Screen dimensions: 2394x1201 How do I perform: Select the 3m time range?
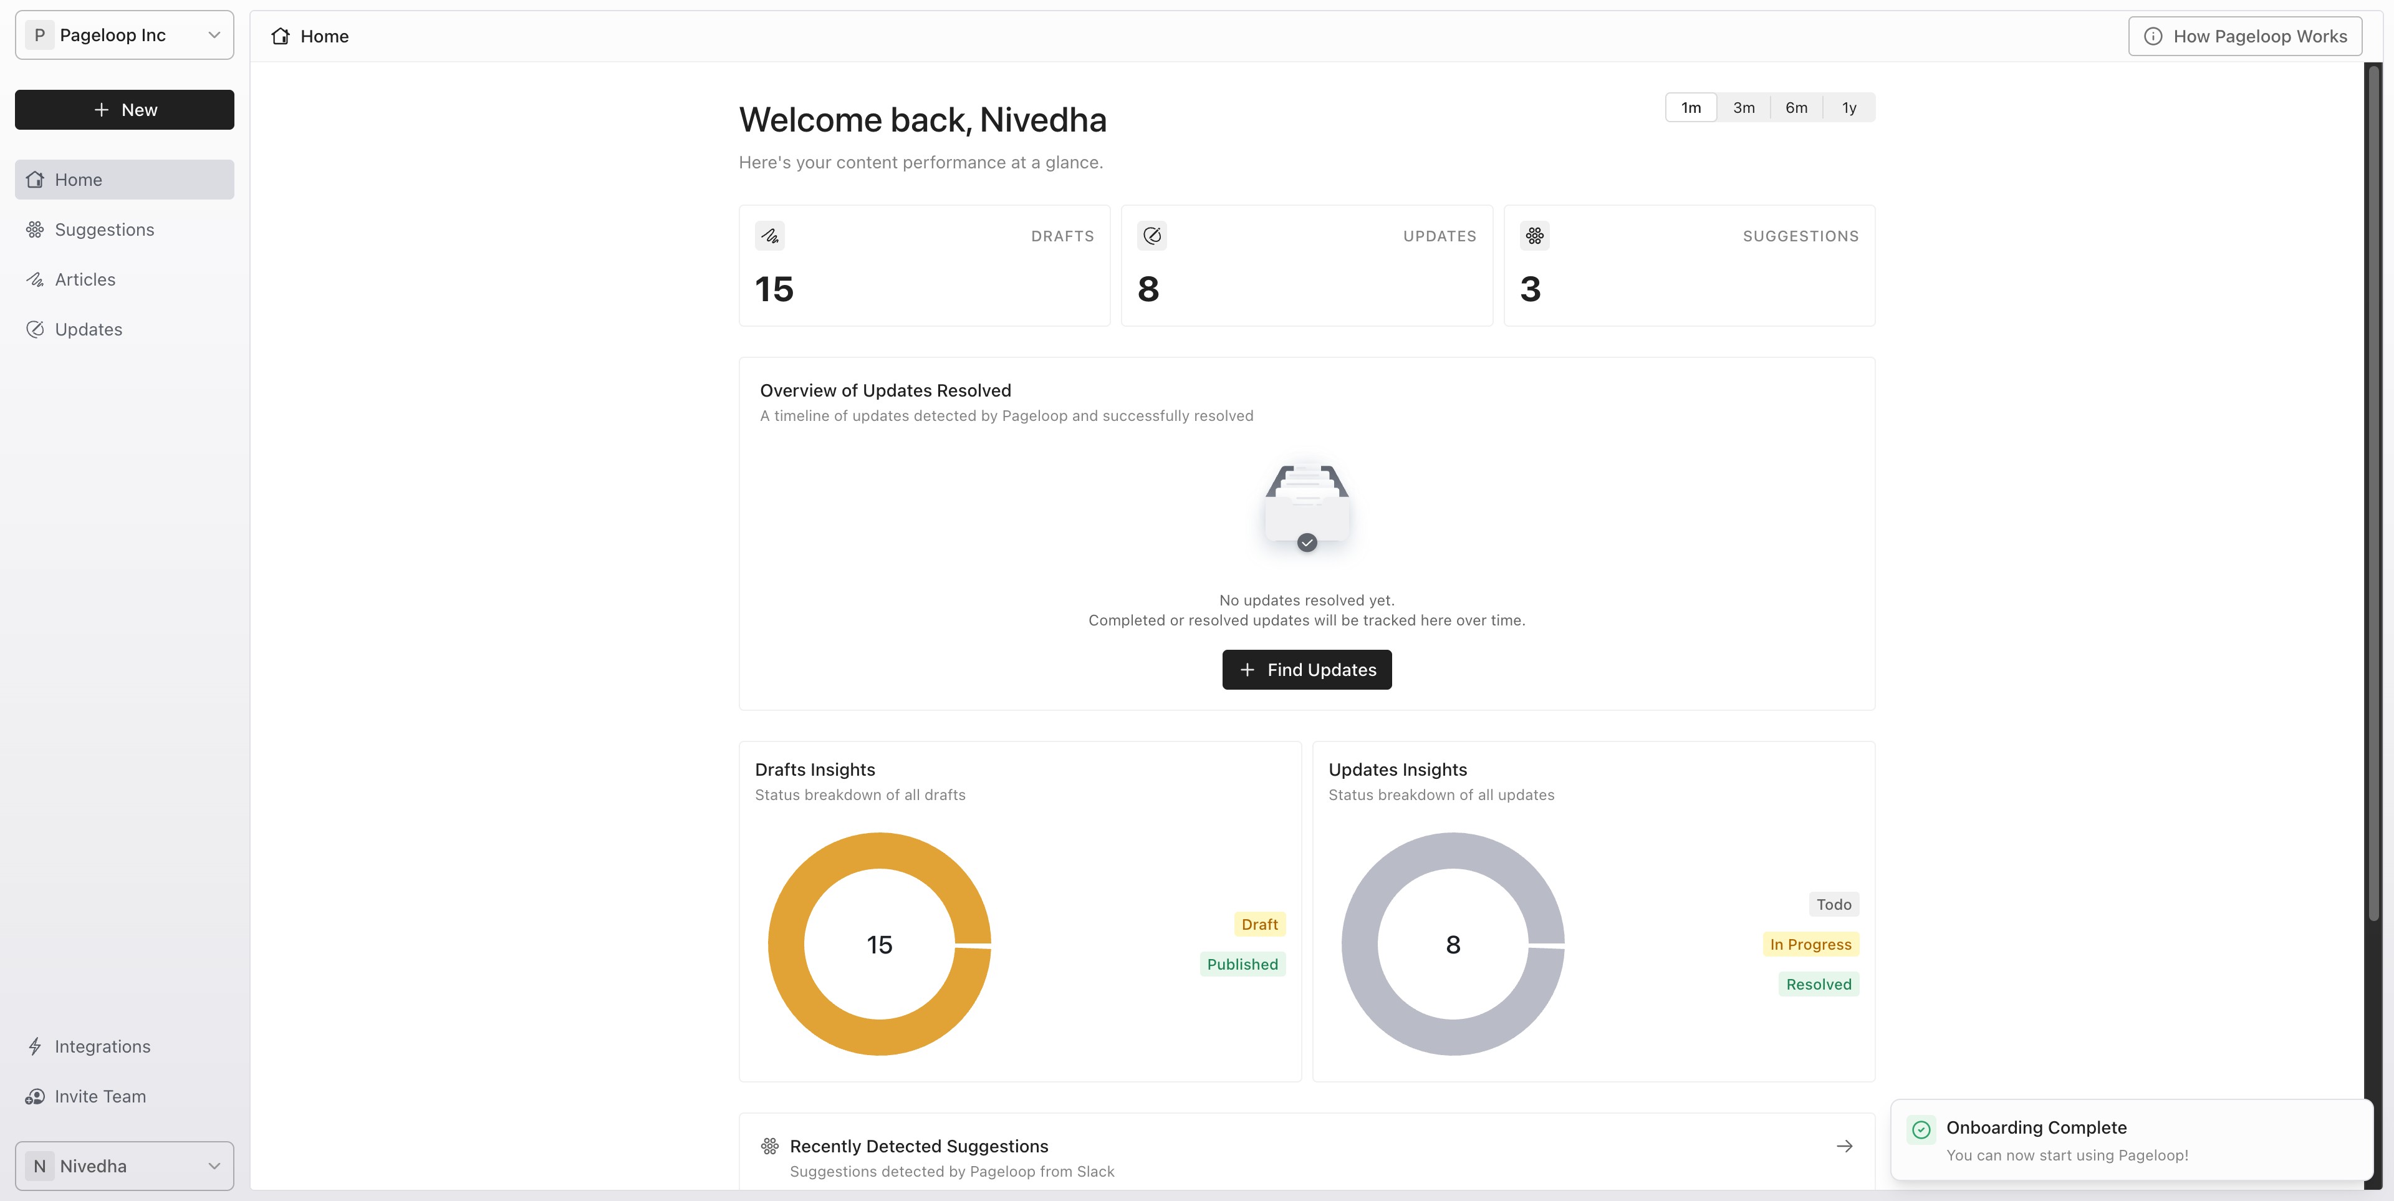coord(1744,108)
